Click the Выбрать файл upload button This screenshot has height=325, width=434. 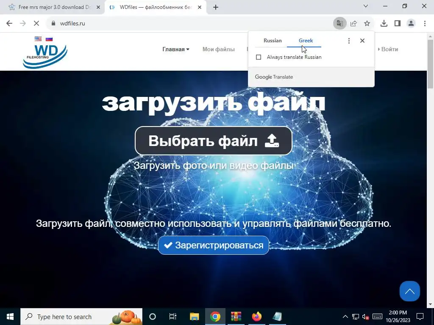tap(214, 140)
